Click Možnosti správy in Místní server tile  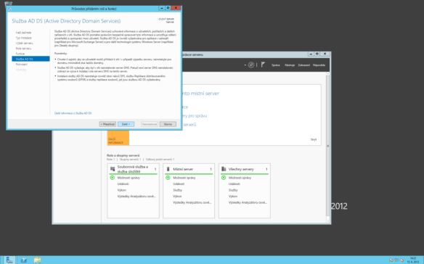click(x=184, y=178)
